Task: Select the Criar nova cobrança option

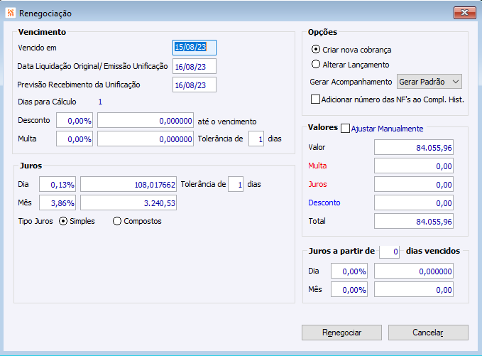Action: coord(316,50)
